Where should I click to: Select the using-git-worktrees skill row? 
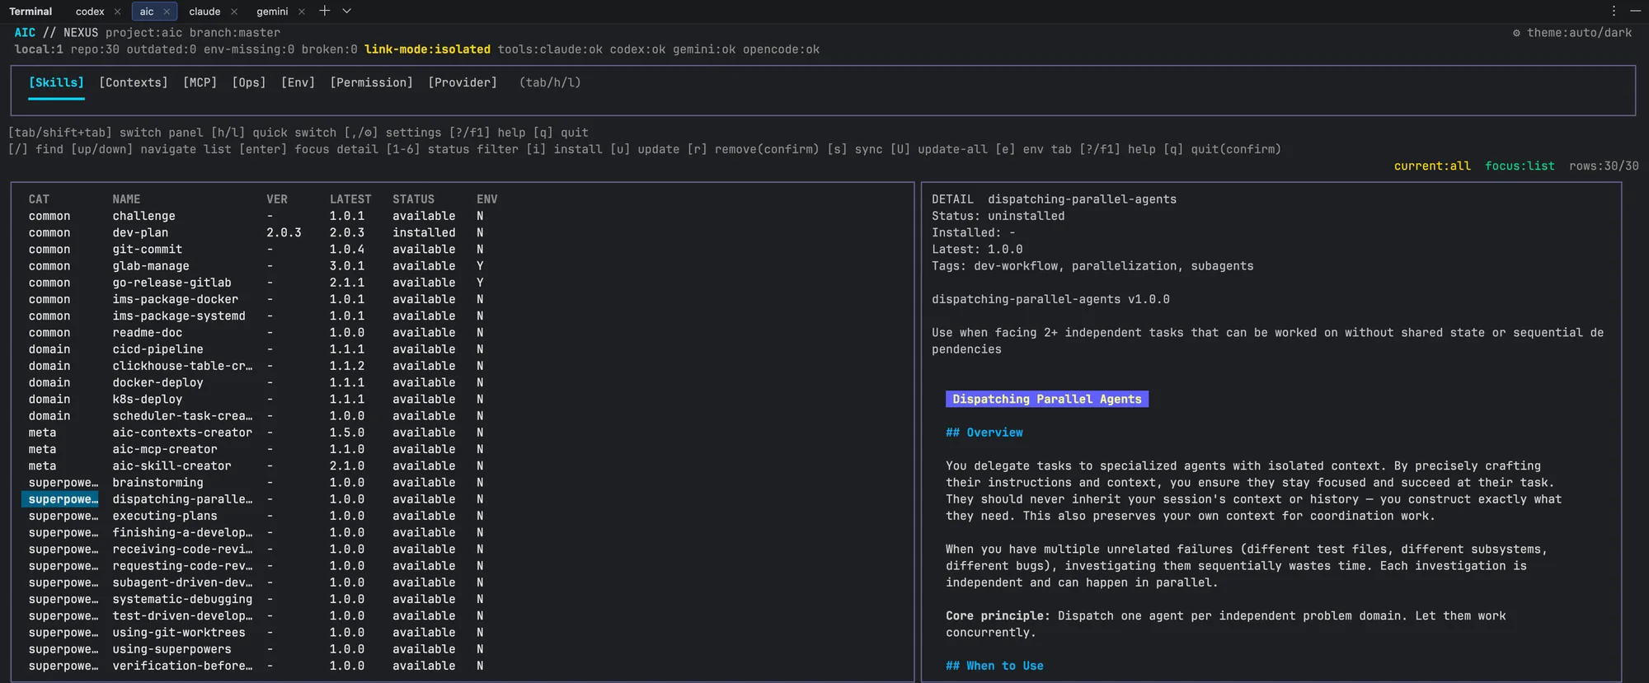point(256,633)
